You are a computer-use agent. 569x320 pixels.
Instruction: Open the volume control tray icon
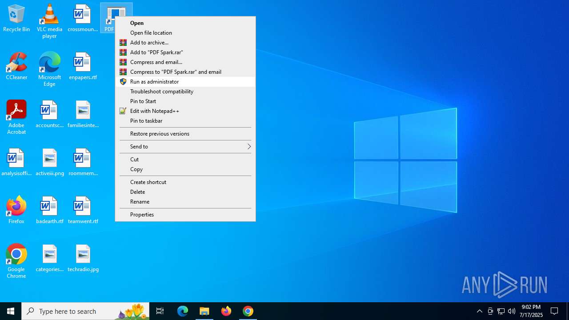coord(512,311)
